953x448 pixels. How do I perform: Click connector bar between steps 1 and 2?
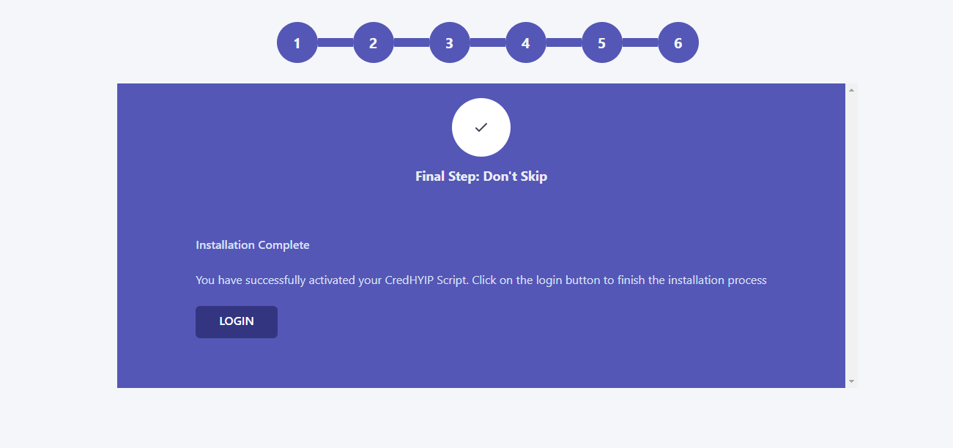(335, 42)
